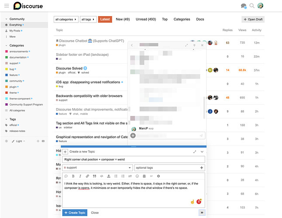Image resolution: width=282 pixels, height=218 pixels.
Task: Open the emoji picker in composer
Action: (x=137, y=176)
